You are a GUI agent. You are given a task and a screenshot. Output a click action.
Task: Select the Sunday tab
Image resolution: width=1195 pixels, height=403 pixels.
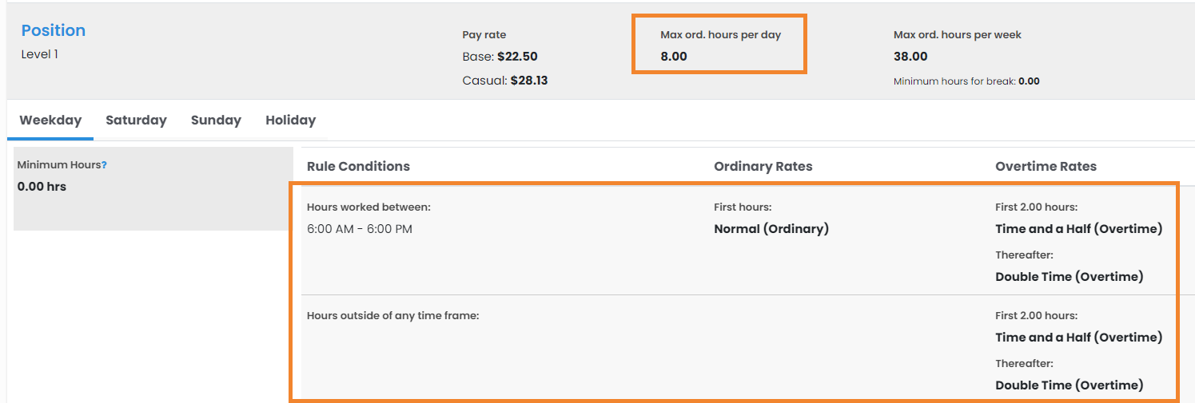click(x=216, y=121)
